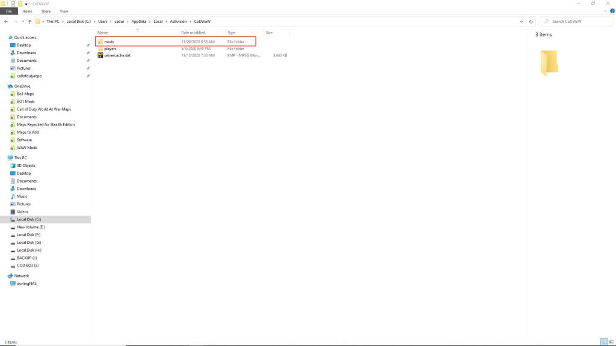Click the Back navigation arrow
616x346 pixels.
5,21
